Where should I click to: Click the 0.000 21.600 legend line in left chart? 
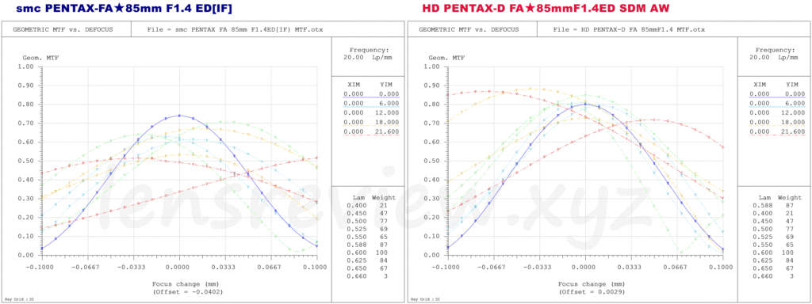pos(371,132)
